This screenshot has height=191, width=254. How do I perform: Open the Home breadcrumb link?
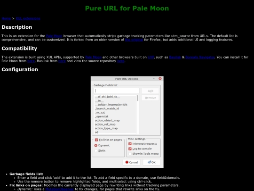[6, 18]
